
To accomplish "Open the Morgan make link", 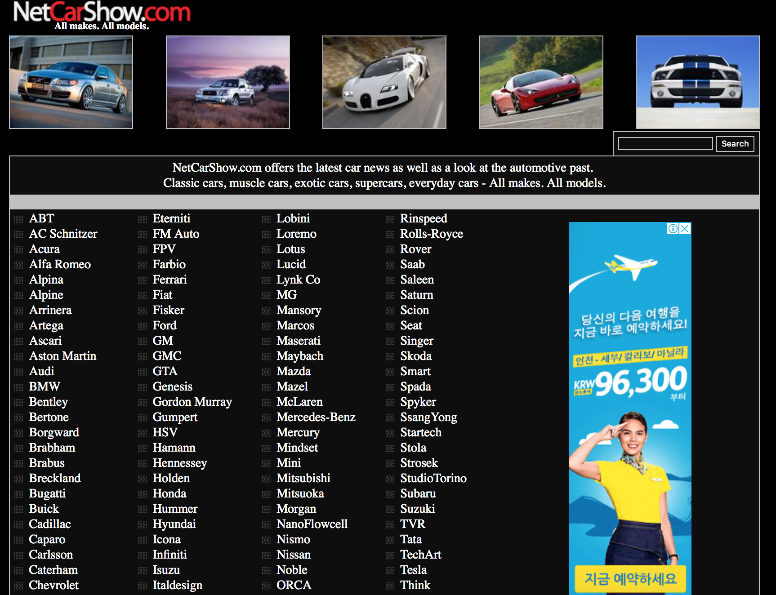I will [x=296, y=509].
